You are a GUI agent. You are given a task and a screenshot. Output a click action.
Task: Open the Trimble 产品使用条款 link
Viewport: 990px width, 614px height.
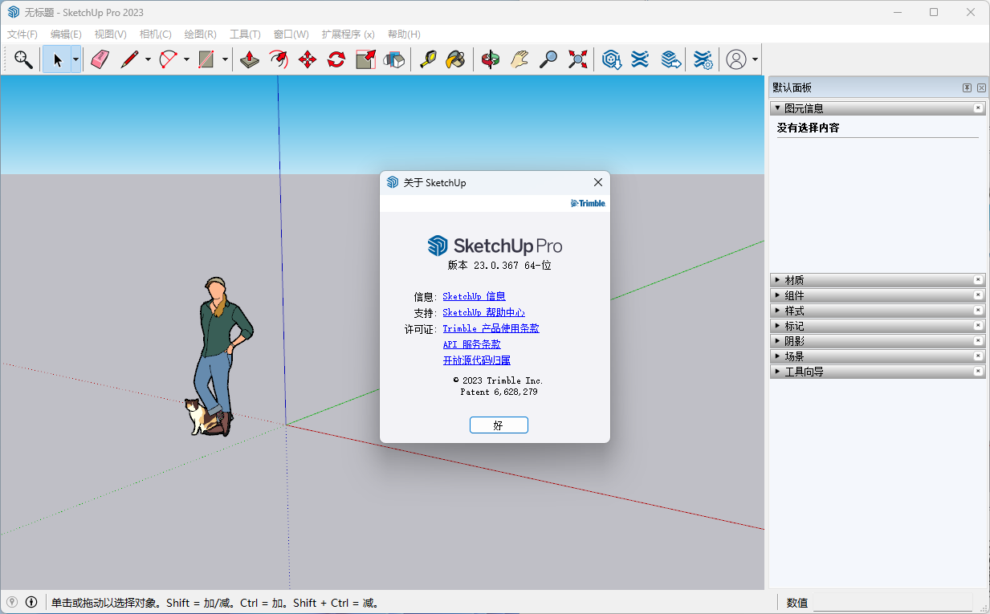click(x=491, y=328)
